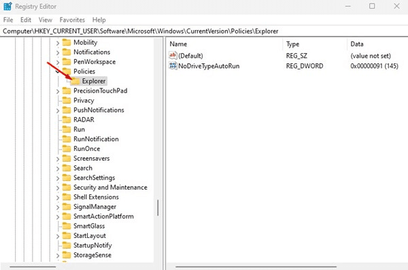Expand the PrecisionTouchPad key
The height and width of the screenshot is (270, 408).
pyautogui.click(x=58, y=91)
